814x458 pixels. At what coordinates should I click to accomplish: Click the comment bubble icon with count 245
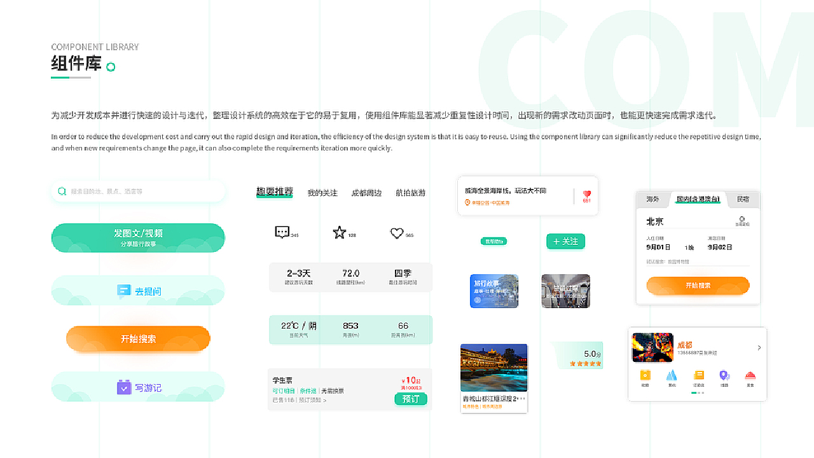(282, 232)
